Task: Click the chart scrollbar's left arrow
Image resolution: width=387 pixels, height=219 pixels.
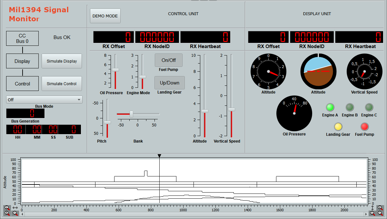Action: click(22, 214)
